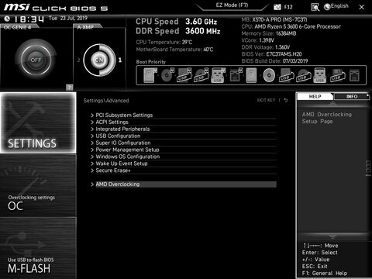
Task: Open Super IO Configuration
Action: click(183, 143)
